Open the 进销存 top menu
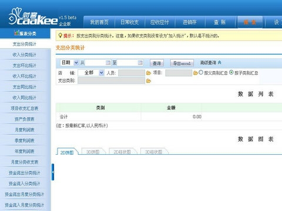 [190, 22]
